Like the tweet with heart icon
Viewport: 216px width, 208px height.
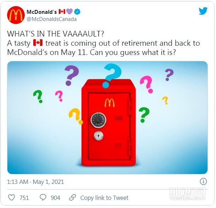pos(12,197)
